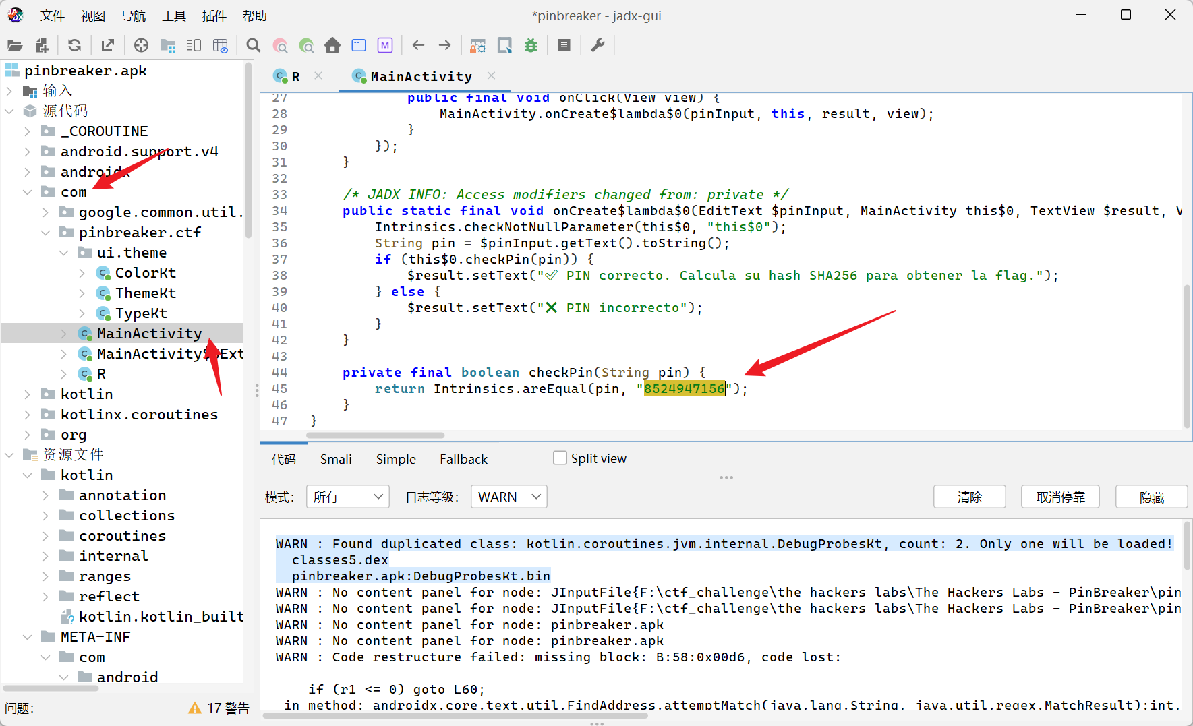1193x726 pixels.
Task: Navigate back with left arrow icon
Action: point(418,45)
